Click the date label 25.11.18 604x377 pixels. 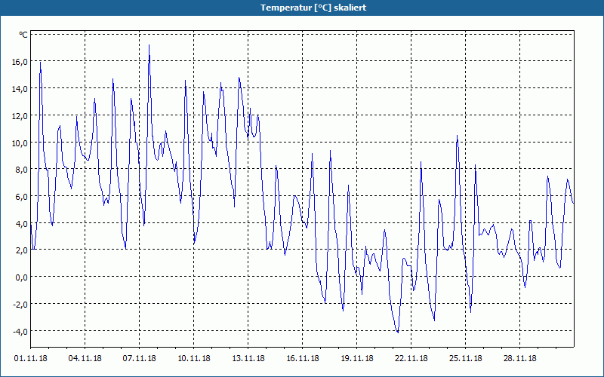pyautogui.click(x=465, y=358)
